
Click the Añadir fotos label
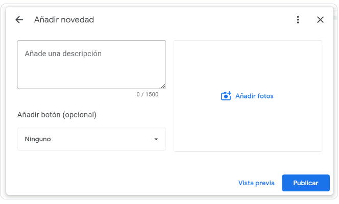(254, 96)
